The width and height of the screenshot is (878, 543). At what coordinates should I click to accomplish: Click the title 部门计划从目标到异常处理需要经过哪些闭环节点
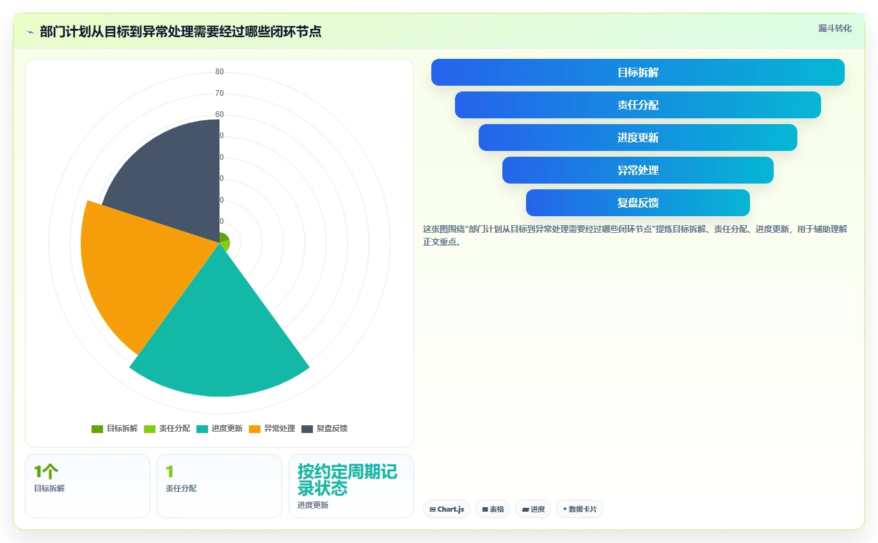click(180, 32)
